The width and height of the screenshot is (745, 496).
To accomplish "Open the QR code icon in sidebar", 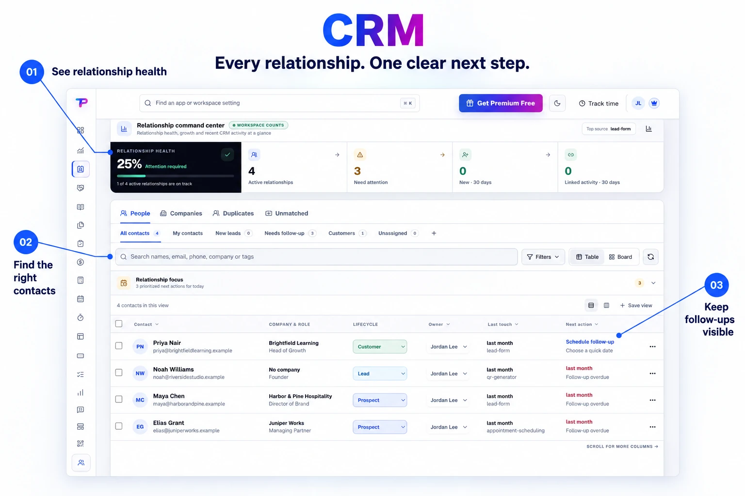I will point(81,444).
